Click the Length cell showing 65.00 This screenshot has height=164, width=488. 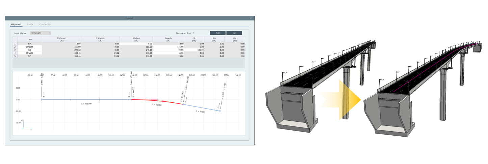click(169, 53)
